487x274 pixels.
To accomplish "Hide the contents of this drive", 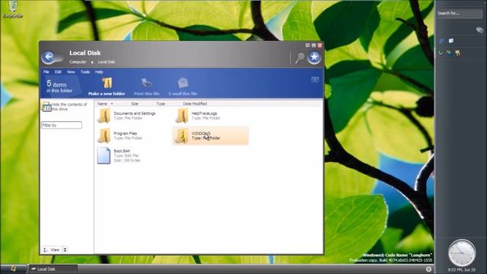I will [64, 107].
